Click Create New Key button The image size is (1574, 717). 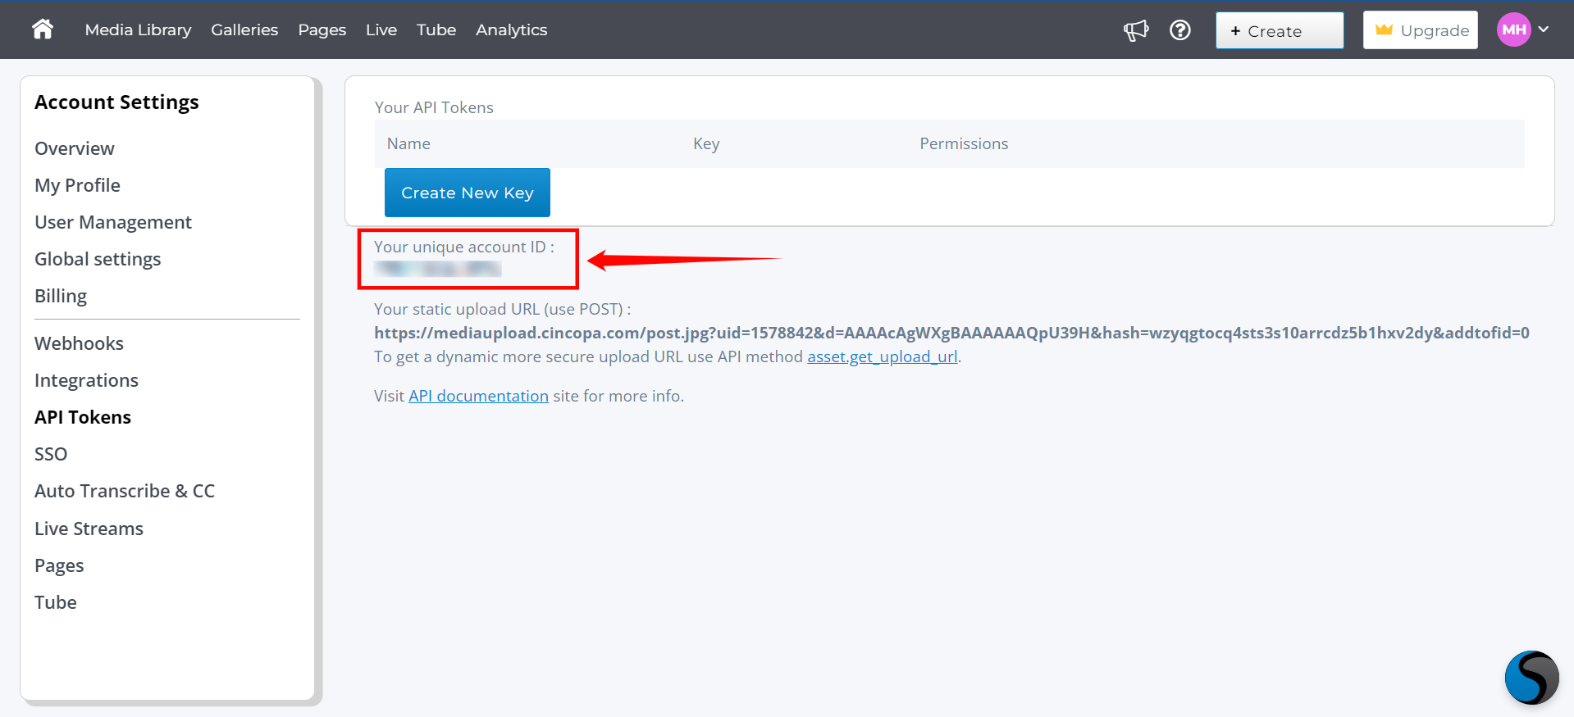coord(468,193)
